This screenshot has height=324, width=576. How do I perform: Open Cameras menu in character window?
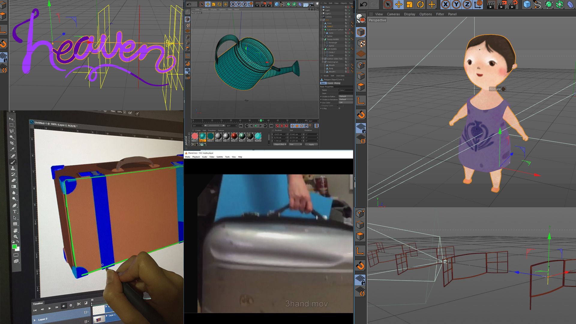(393, 14)
